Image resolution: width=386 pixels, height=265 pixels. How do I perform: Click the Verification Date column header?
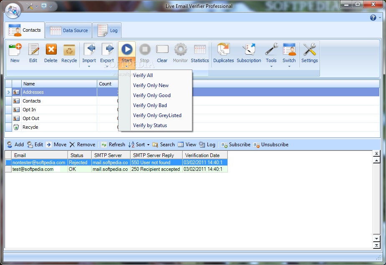pyautogui.click(x=205, y=155)
